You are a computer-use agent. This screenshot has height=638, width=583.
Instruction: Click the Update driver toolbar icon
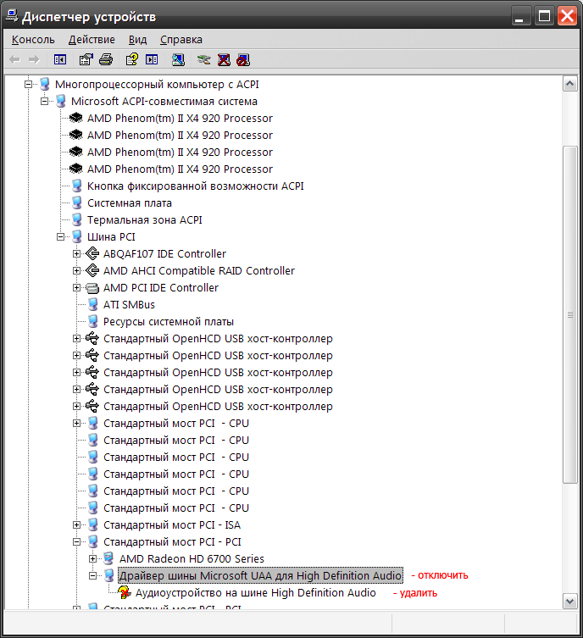coord(203,59)
